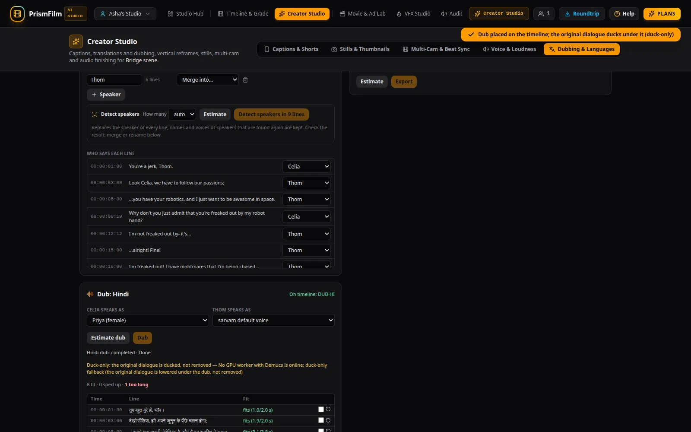Switch to the Captions & Shorts tab
The width and height of the screenshot is (691, 432).
click(x=291, y=49)
